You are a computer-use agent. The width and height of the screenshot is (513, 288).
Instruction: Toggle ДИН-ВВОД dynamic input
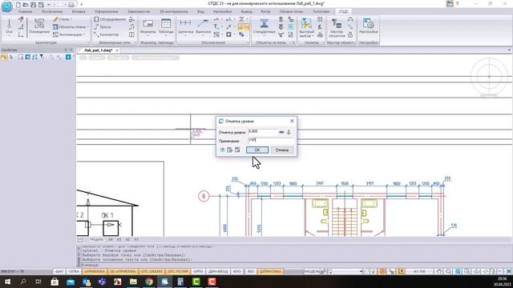(218, 271)
